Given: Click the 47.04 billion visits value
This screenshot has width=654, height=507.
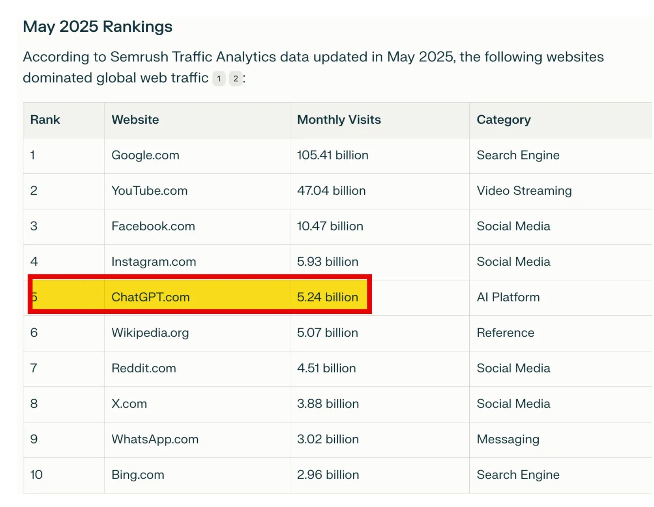Looking at the screenshot, I should (331, 191).
